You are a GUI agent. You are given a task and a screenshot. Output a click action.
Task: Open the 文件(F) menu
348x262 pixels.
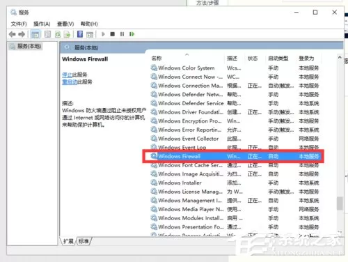pyautogui.click(x=19, y=24)
